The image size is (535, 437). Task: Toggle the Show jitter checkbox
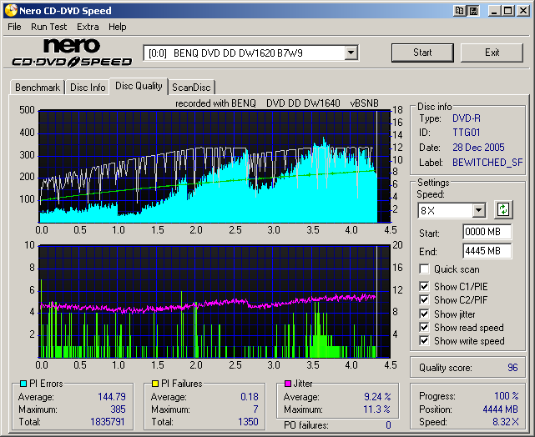click(x=424, y=314)
